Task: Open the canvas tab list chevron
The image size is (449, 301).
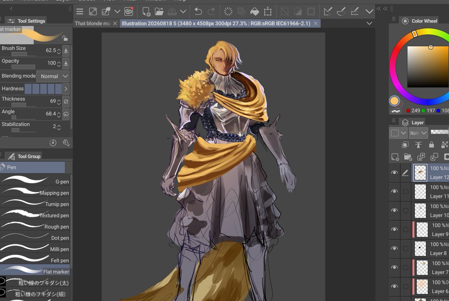Action: point(370,24)
